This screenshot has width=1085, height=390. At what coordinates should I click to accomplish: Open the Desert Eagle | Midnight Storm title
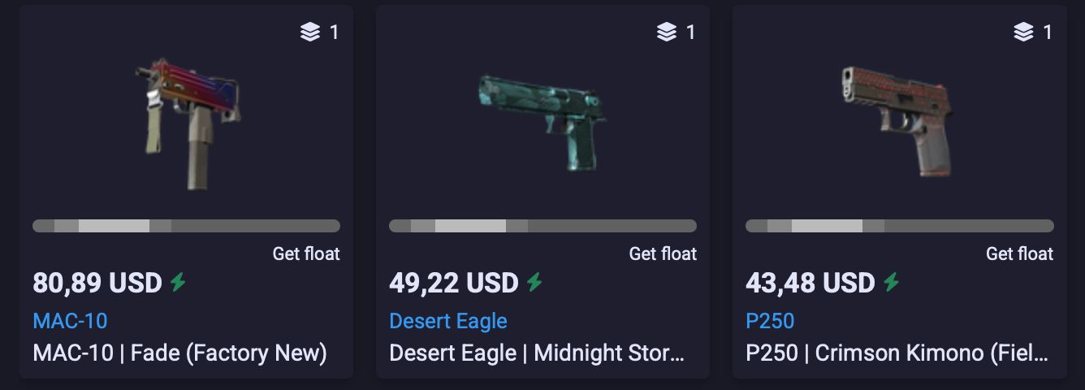537,353
